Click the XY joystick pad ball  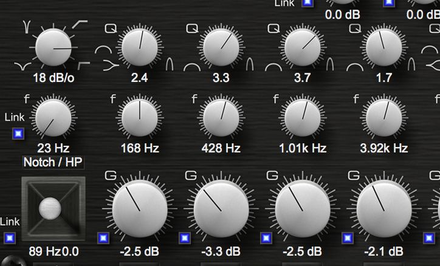tap(50, 208)
